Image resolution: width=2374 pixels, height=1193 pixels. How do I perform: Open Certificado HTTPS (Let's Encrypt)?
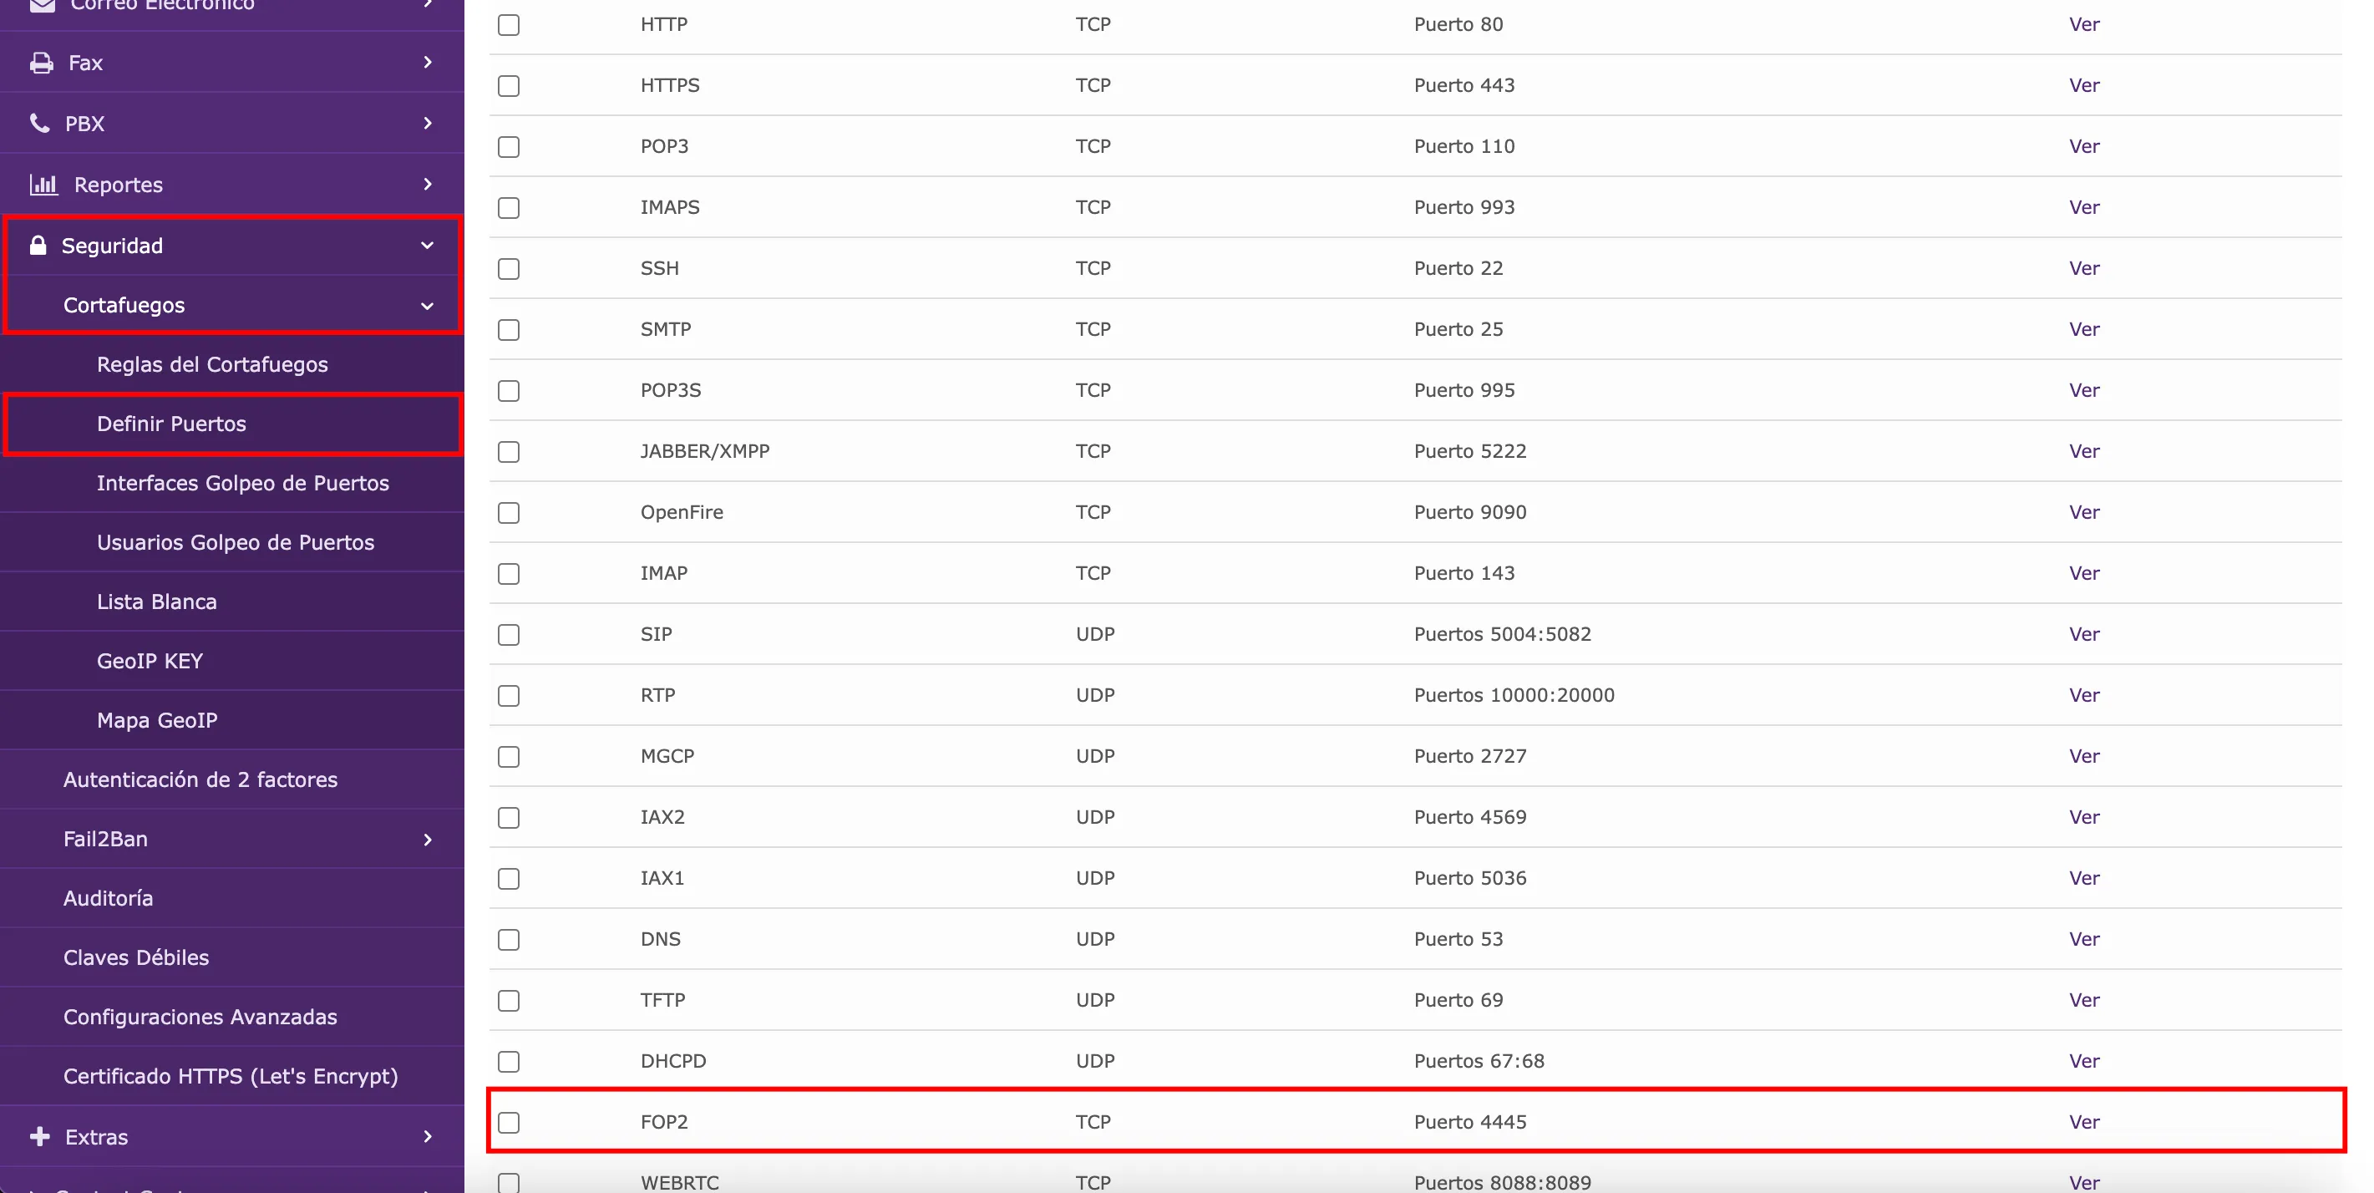[231, 1076]
